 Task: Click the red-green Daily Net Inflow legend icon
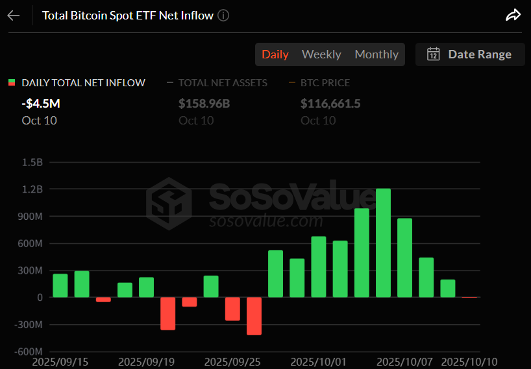point(12,83)
